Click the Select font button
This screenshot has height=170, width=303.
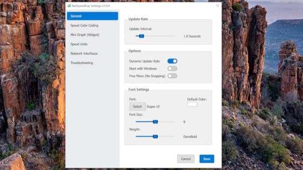click(x=138, y=106)
